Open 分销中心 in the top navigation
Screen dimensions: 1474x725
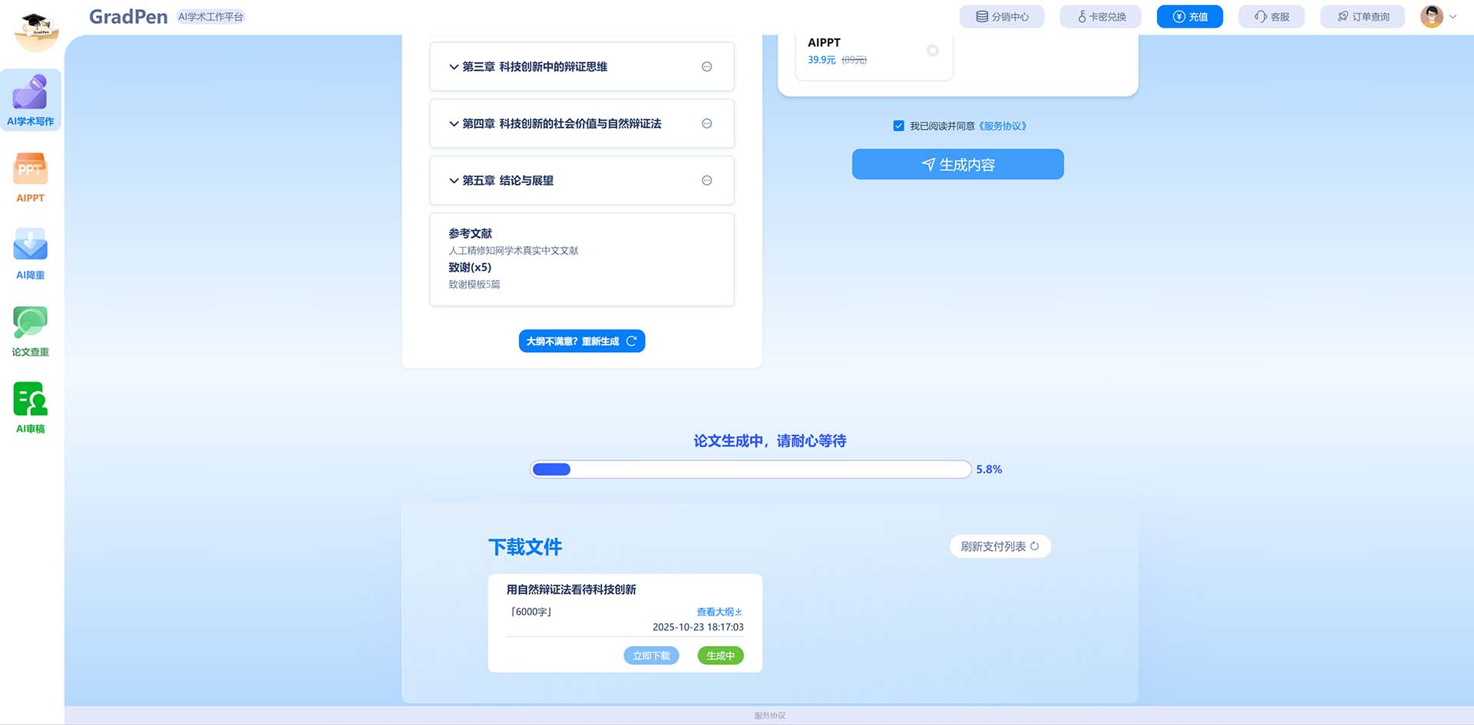click(x=1001, y=16)
